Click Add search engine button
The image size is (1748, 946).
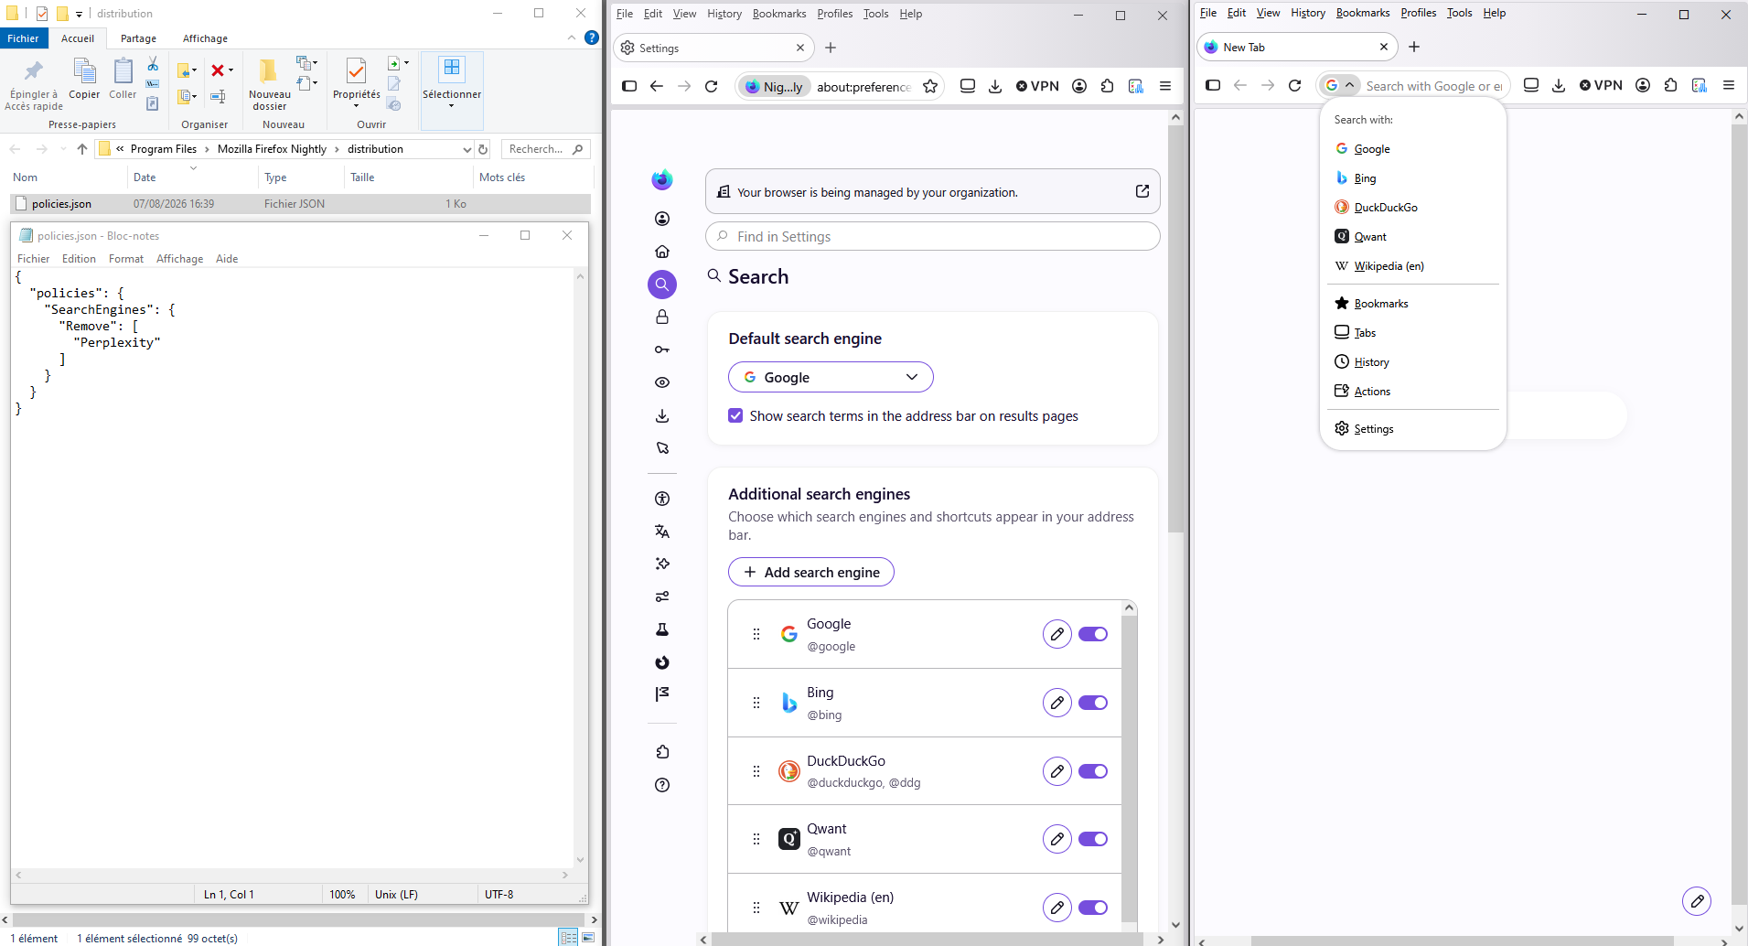811,572
